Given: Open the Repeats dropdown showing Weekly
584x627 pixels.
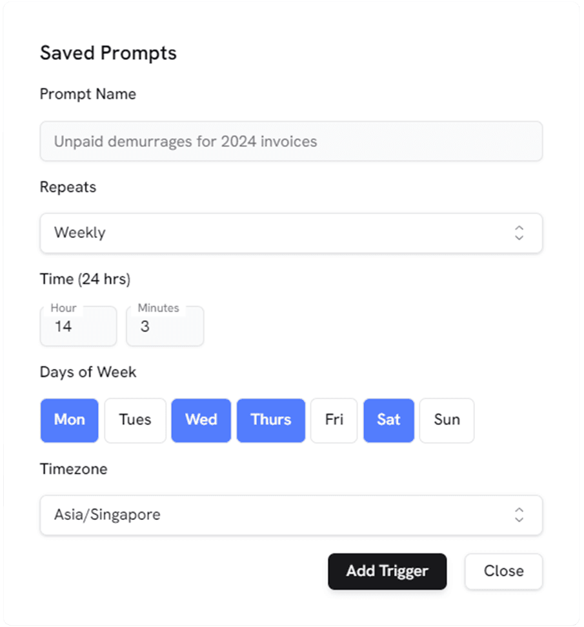Looking at the screenshot, I should click(290, 233).
